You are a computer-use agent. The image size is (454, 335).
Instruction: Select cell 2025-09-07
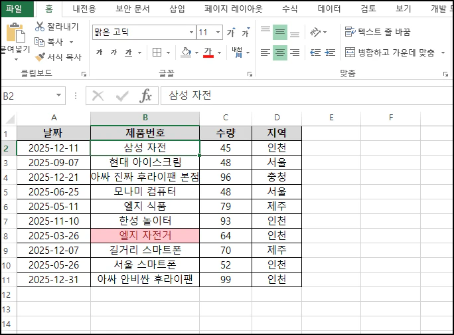[x=54, y=162]
